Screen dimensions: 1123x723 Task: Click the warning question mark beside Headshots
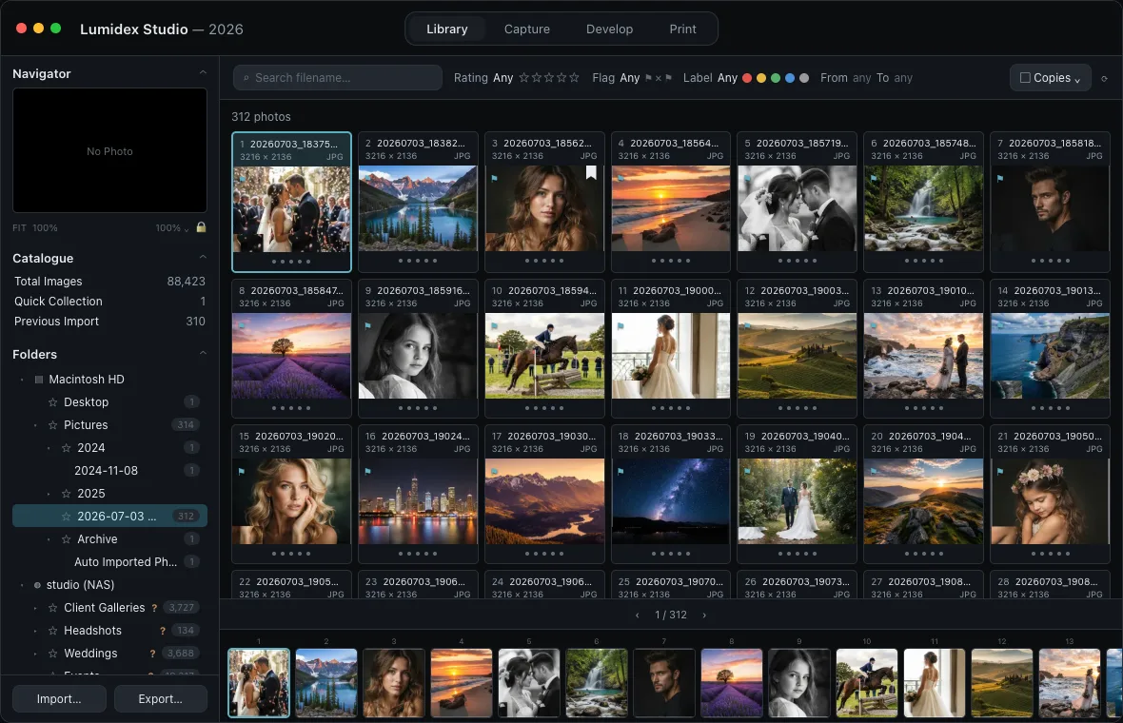(163, 631)
